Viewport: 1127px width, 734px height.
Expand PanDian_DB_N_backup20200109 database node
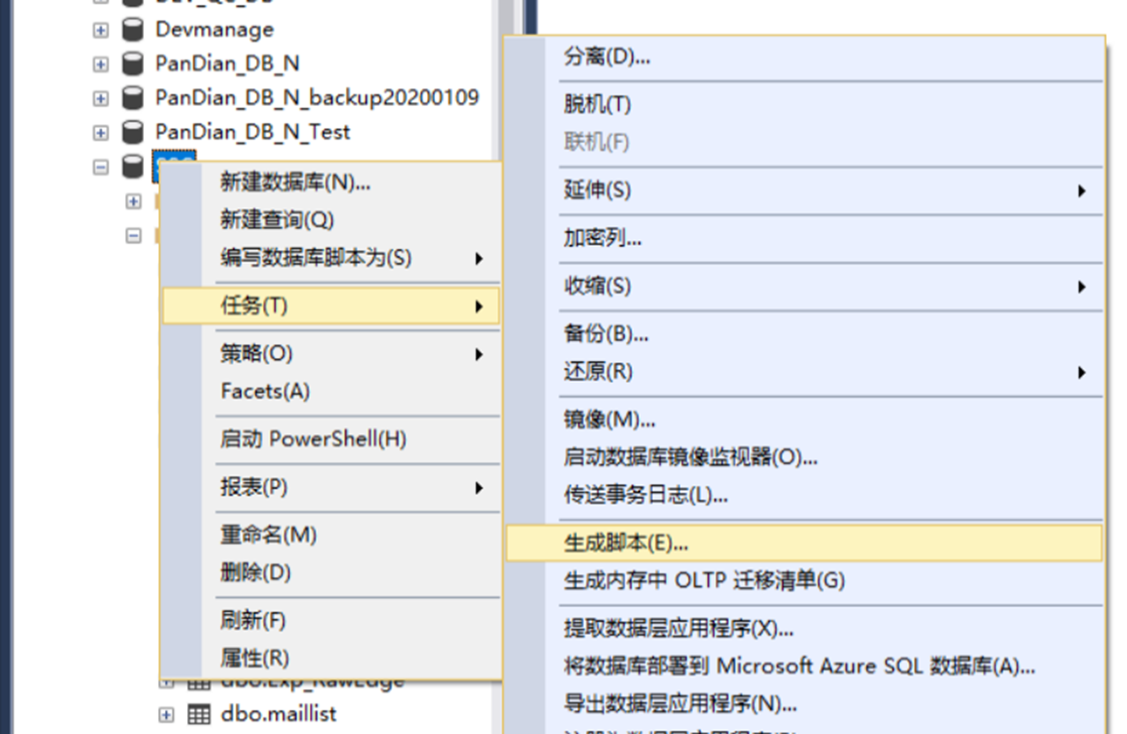coord(101,98)
